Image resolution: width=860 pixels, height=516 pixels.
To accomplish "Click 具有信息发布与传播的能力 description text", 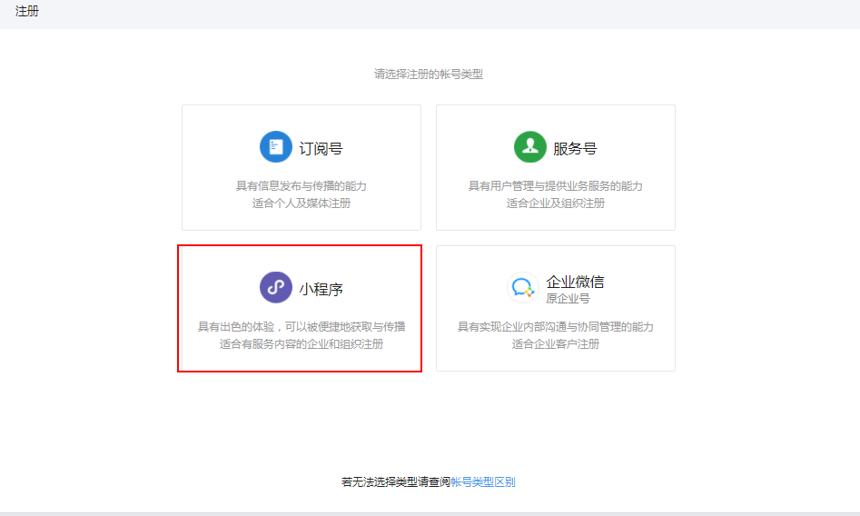I will [301, 186].
